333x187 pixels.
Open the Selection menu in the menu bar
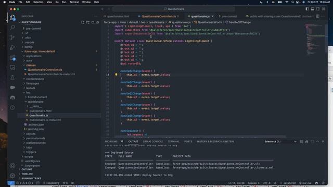click(38, 2)
